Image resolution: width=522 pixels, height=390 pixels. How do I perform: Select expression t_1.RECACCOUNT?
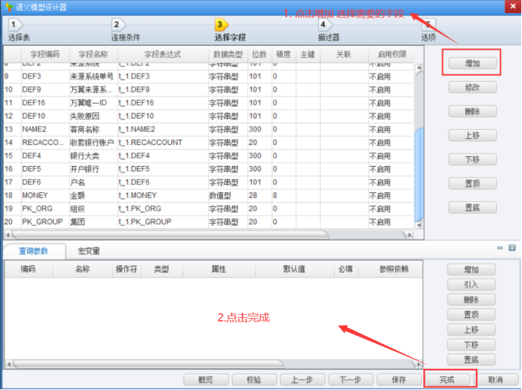pyautogui.click(x=163, y=143)
